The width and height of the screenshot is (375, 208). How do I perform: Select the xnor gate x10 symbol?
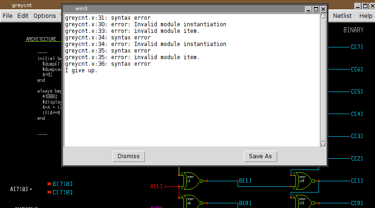300,180
